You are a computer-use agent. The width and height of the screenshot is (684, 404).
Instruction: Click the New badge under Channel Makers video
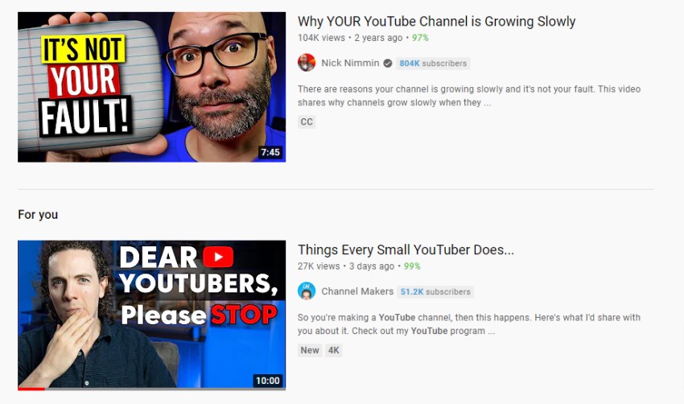[310, 350]
